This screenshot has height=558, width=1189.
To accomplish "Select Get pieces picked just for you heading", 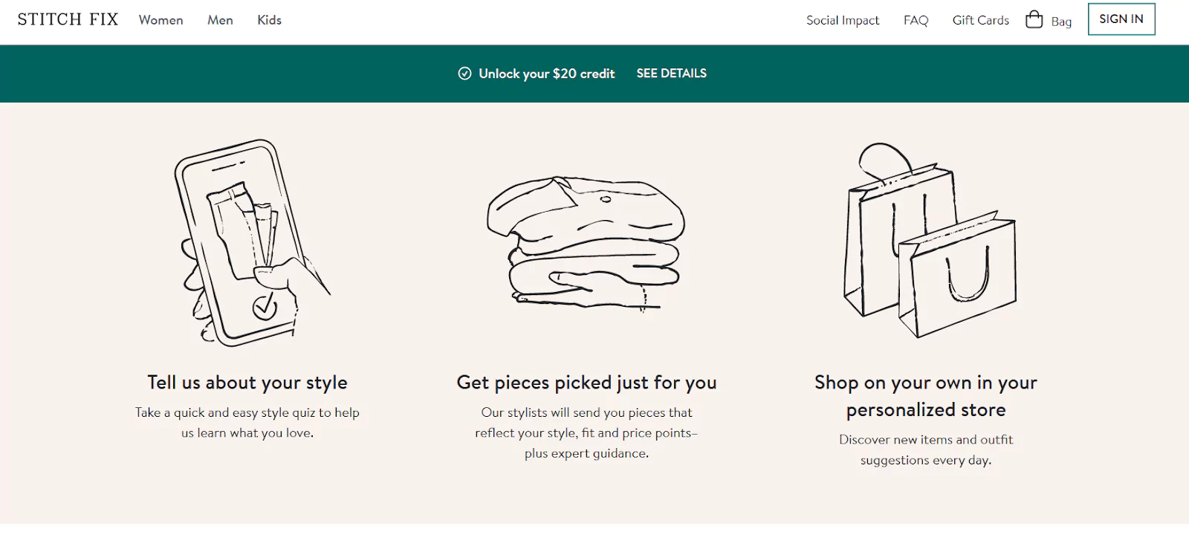I will [x=586, y=383].
